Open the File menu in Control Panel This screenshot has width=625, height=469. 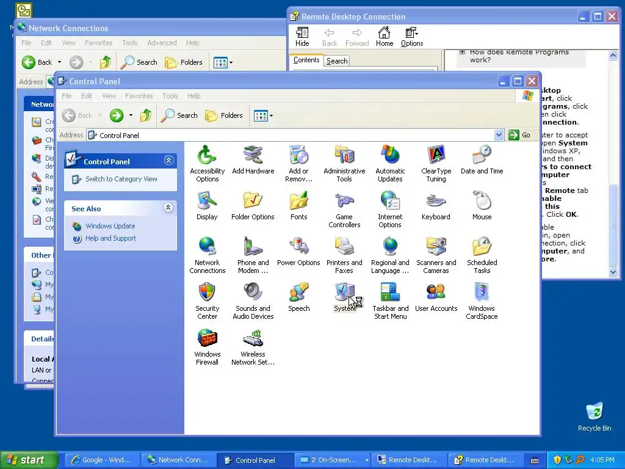click(67, 96)
